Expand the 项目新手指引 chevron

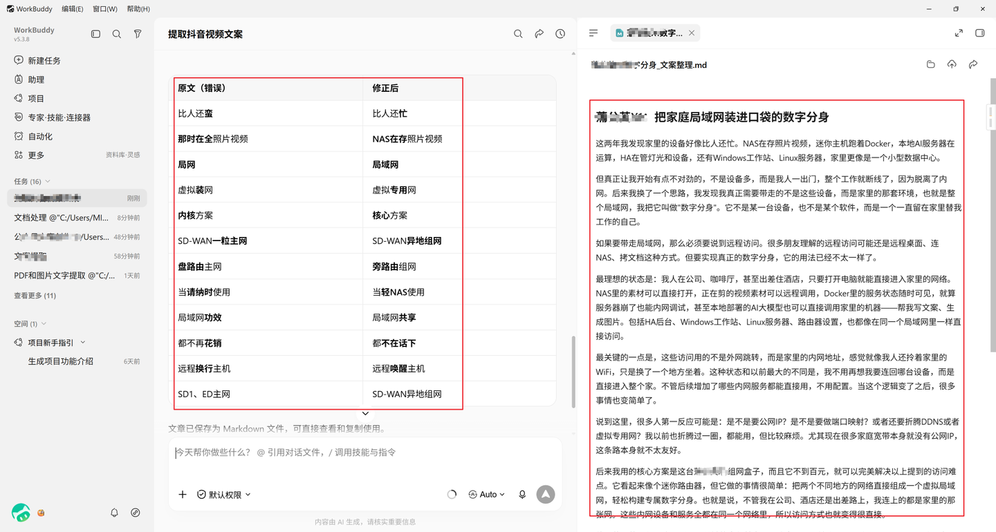coord(83,342)
